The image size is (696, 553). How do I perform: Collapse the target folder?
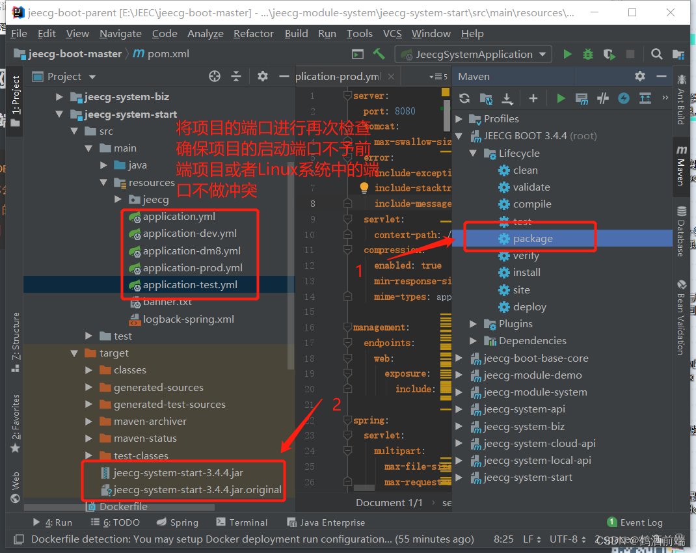(x=74, y=353)
